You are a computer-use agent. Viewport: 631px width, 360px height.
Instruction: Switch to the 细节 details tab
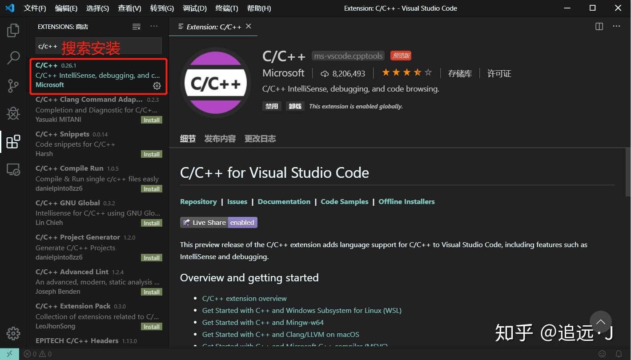click(188, 139)
